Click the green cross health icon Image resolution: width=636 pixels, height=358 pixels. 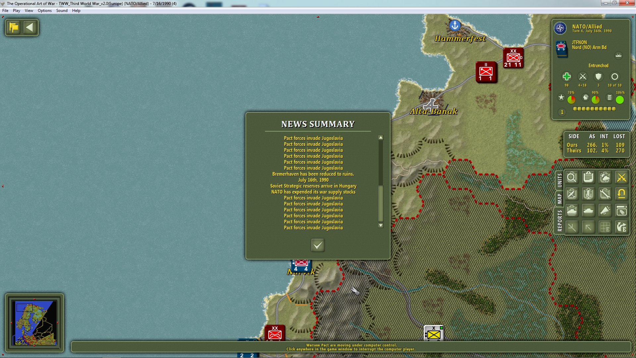coord(566,77)
